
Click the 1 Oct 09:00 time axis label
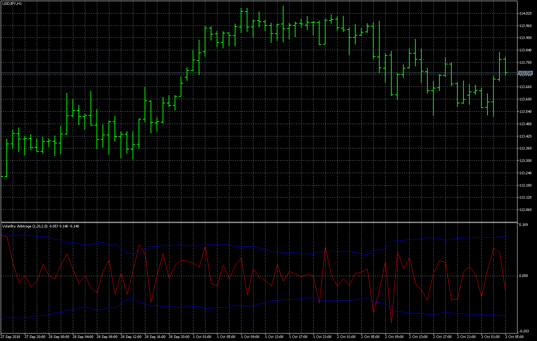click(249, 337)
